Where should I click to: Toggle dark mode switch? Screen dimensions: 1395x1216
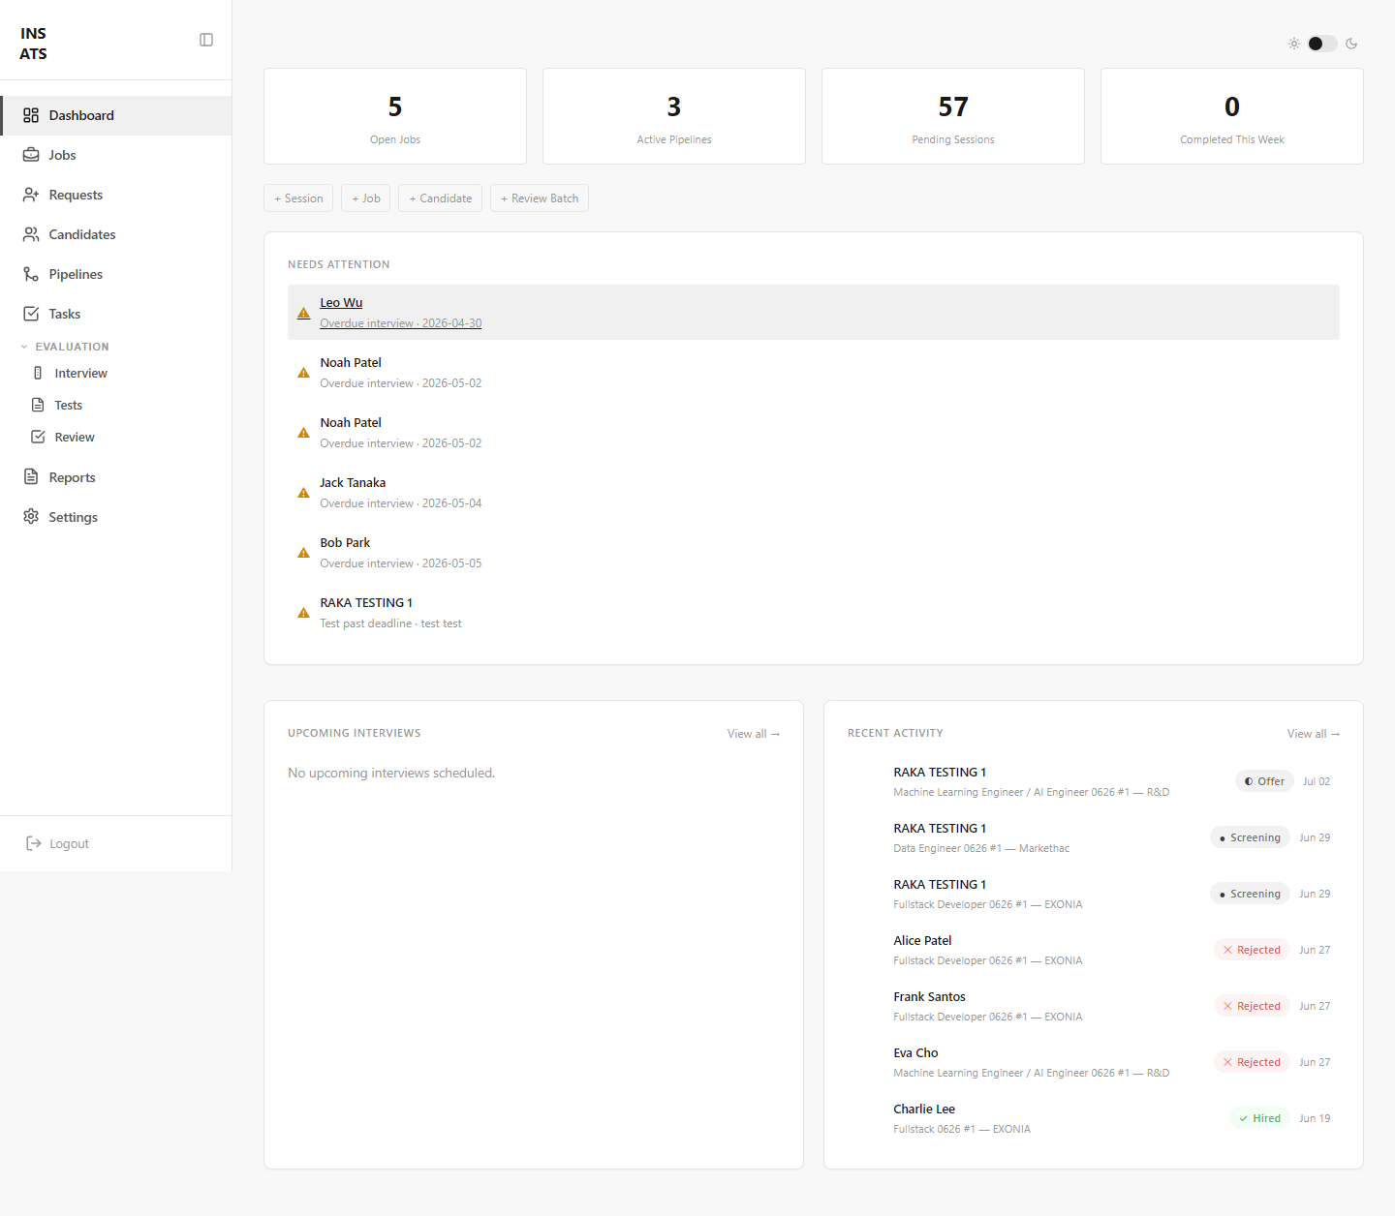point(1322,44)
